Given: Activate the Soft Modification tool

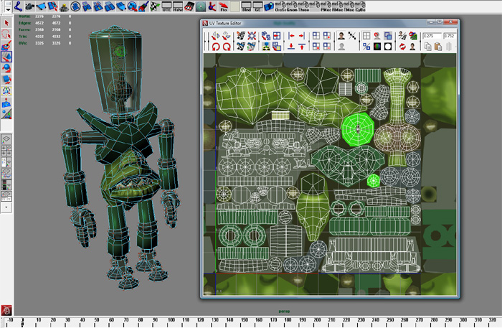Looking at the screenshot, I should (6, 103).
